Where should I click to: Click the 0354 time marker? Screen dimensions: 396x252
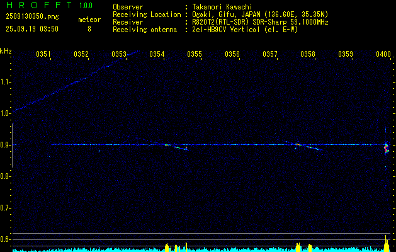click(157, 54)
